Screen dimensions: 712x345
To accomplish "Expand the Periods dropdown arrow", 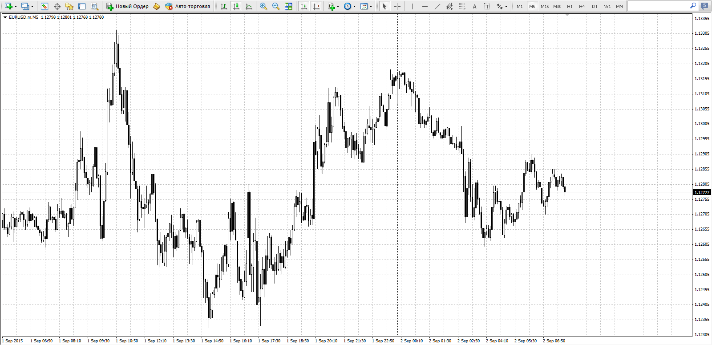I will tap(355, 6).
